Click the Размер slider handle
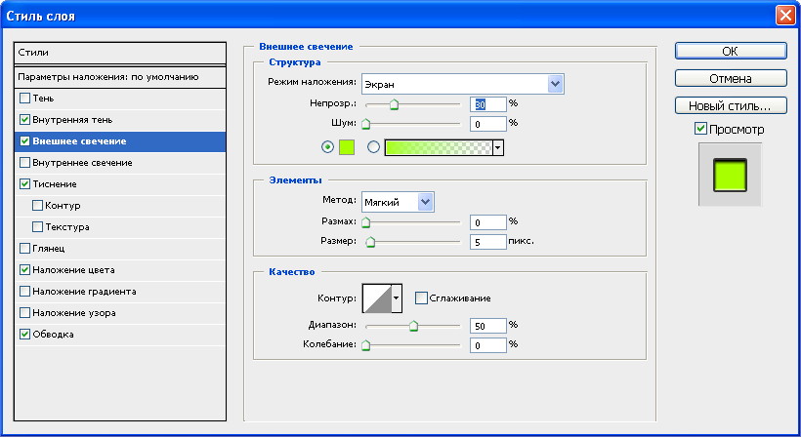This screenshot has width=801, height=437. click(371, 242)
